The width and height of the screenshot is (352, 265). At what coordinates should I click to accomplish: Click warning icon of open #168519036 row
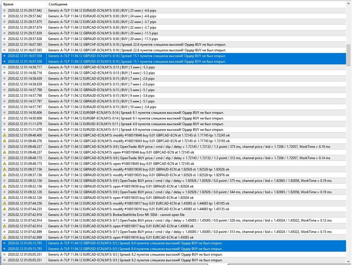(4, 186)
